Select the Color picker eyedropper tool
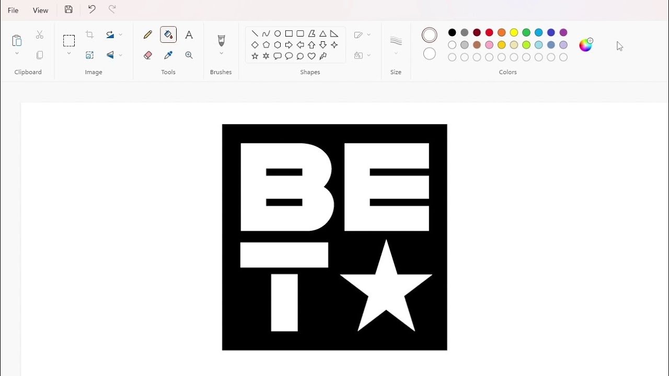Screen dimensions: 669x376 point(168,55)
